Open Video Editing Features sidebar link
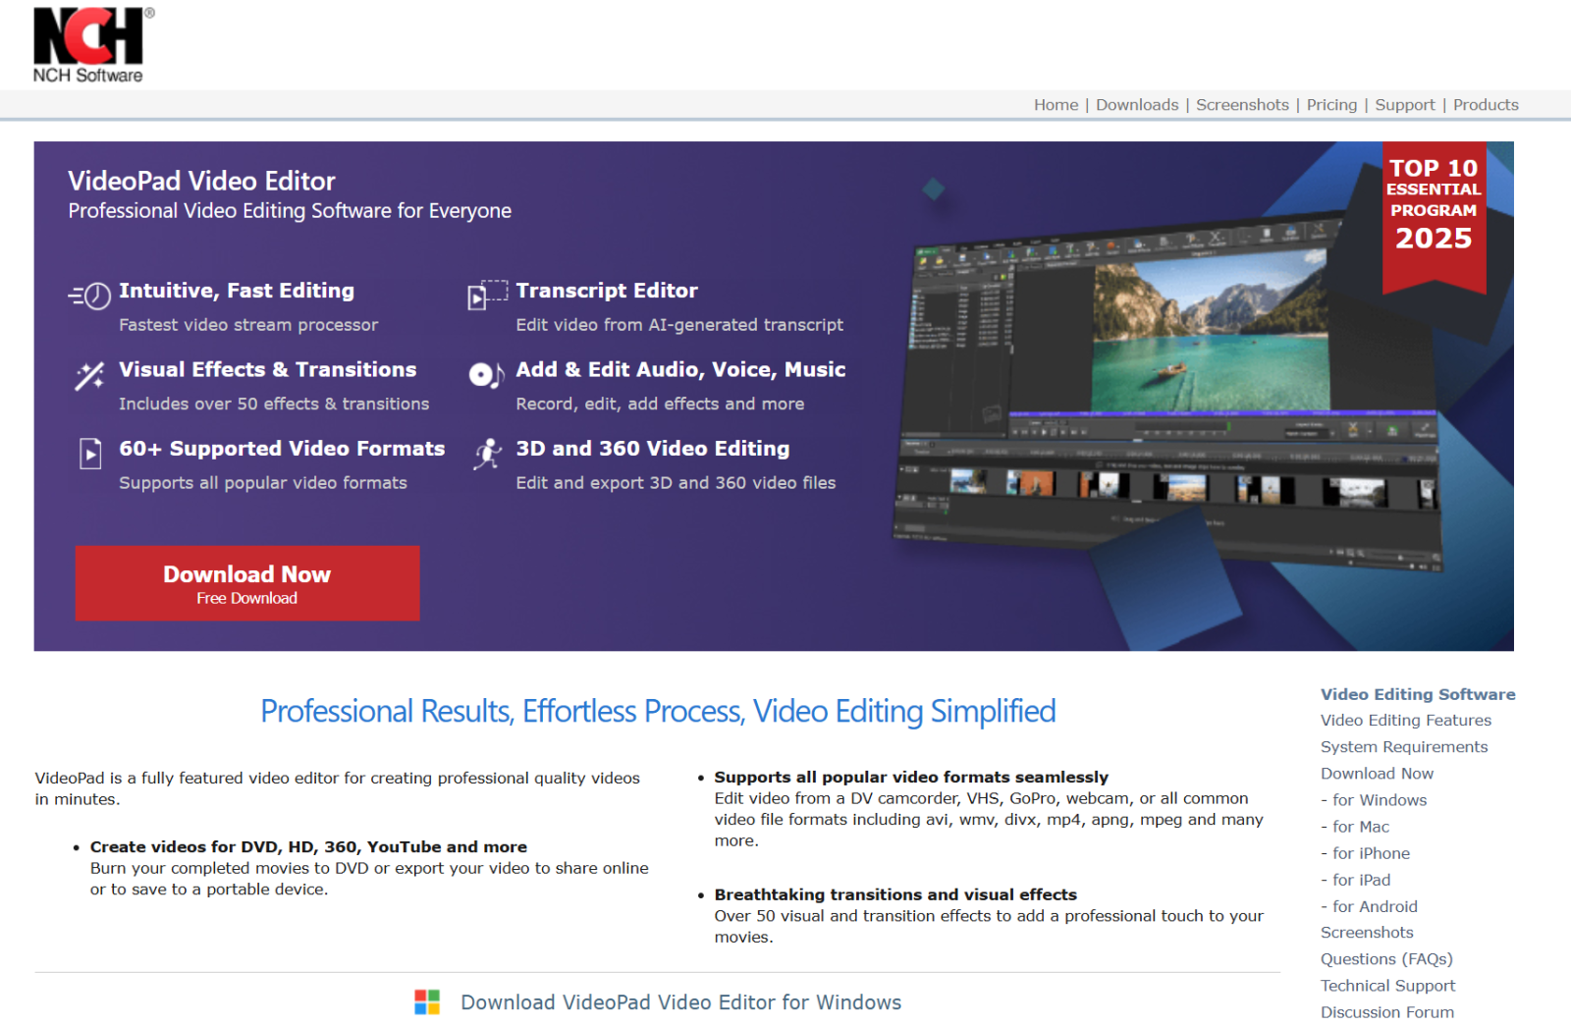Viewport: 1571px width, 1026px height. click(x=1406, y=721)
